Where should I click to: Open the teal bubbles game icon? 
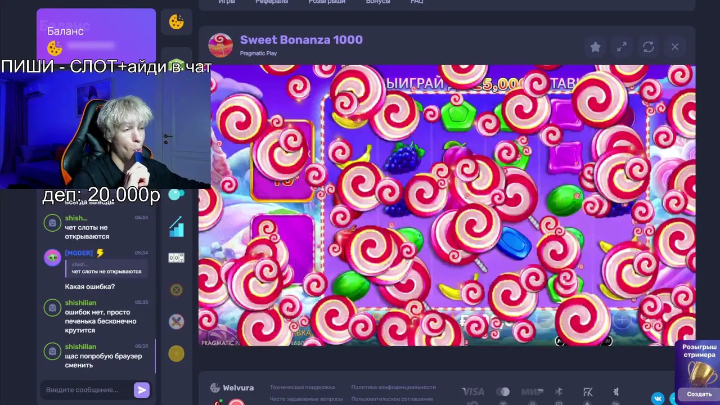[x=177, y=195]
